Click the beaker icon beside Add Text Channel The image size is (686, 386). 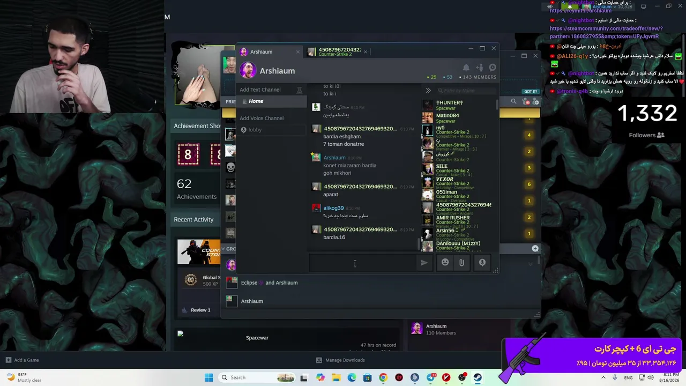pyautogui.click(x=300, y=90)
